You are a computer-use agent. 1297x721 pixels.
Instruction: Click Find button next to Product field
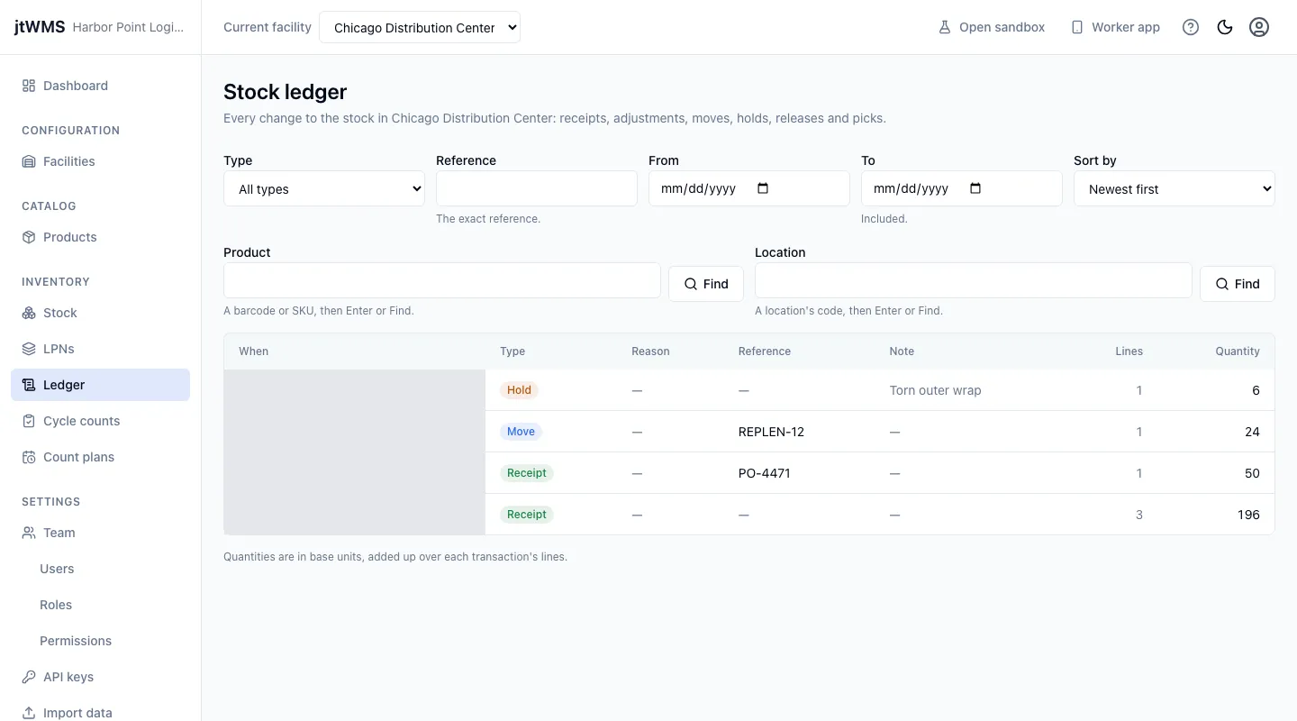coord(706,284)
